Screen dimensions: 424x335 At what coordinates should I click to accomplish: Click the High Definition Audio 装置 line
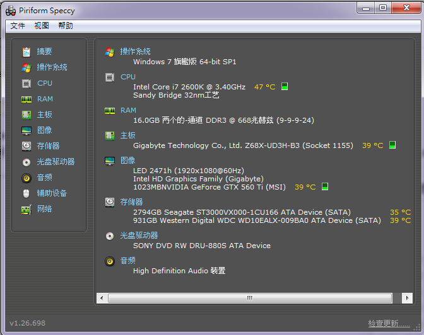tap(179, 271)
